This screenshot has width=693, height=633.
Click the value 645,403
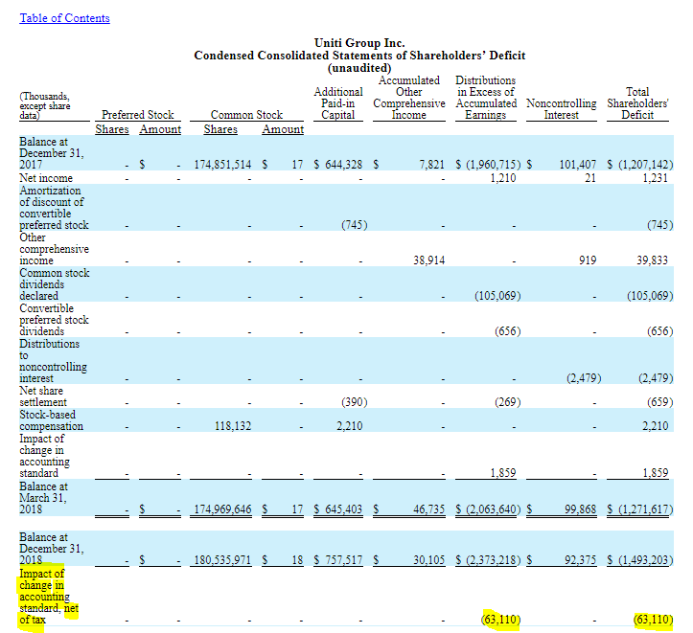point(343,509)
